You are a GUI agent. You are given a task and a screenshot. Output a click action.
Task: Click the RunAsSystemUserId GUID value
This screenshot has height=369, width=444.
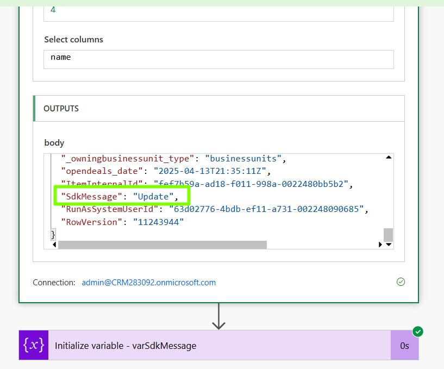click(266, 209)
